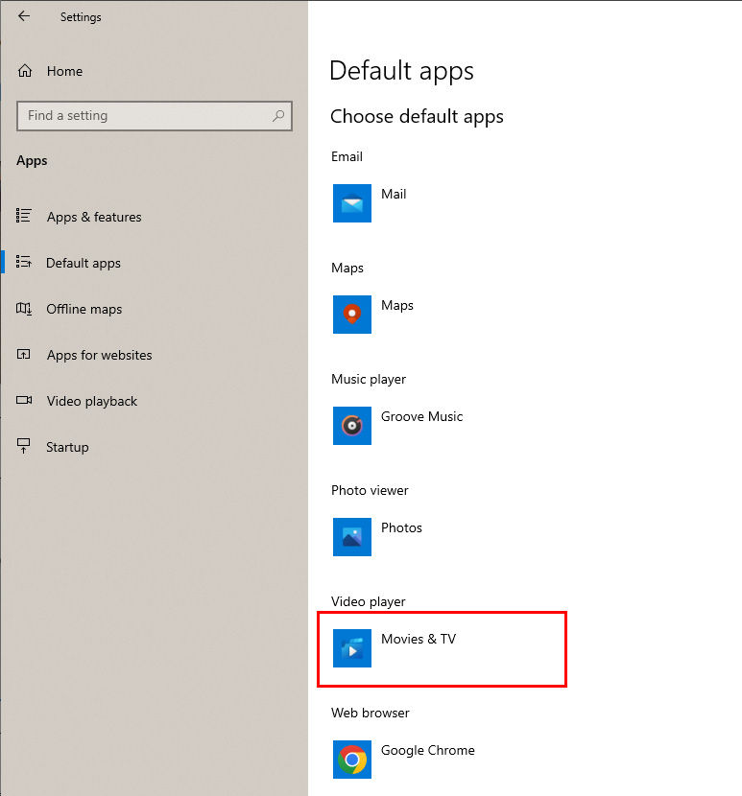
Task: Open Startup section
Action: pyautogui.click(x=67, y=447)
